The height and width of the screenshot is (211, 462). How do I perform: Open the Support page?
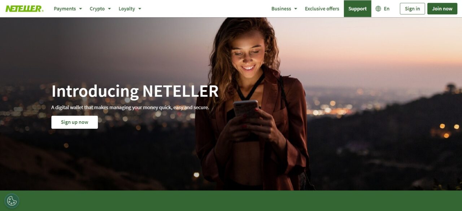[x=357, y=9]
